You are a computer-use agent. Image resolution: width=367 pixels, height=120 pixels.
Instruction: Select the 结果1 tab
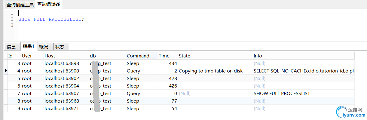(29, 46)
